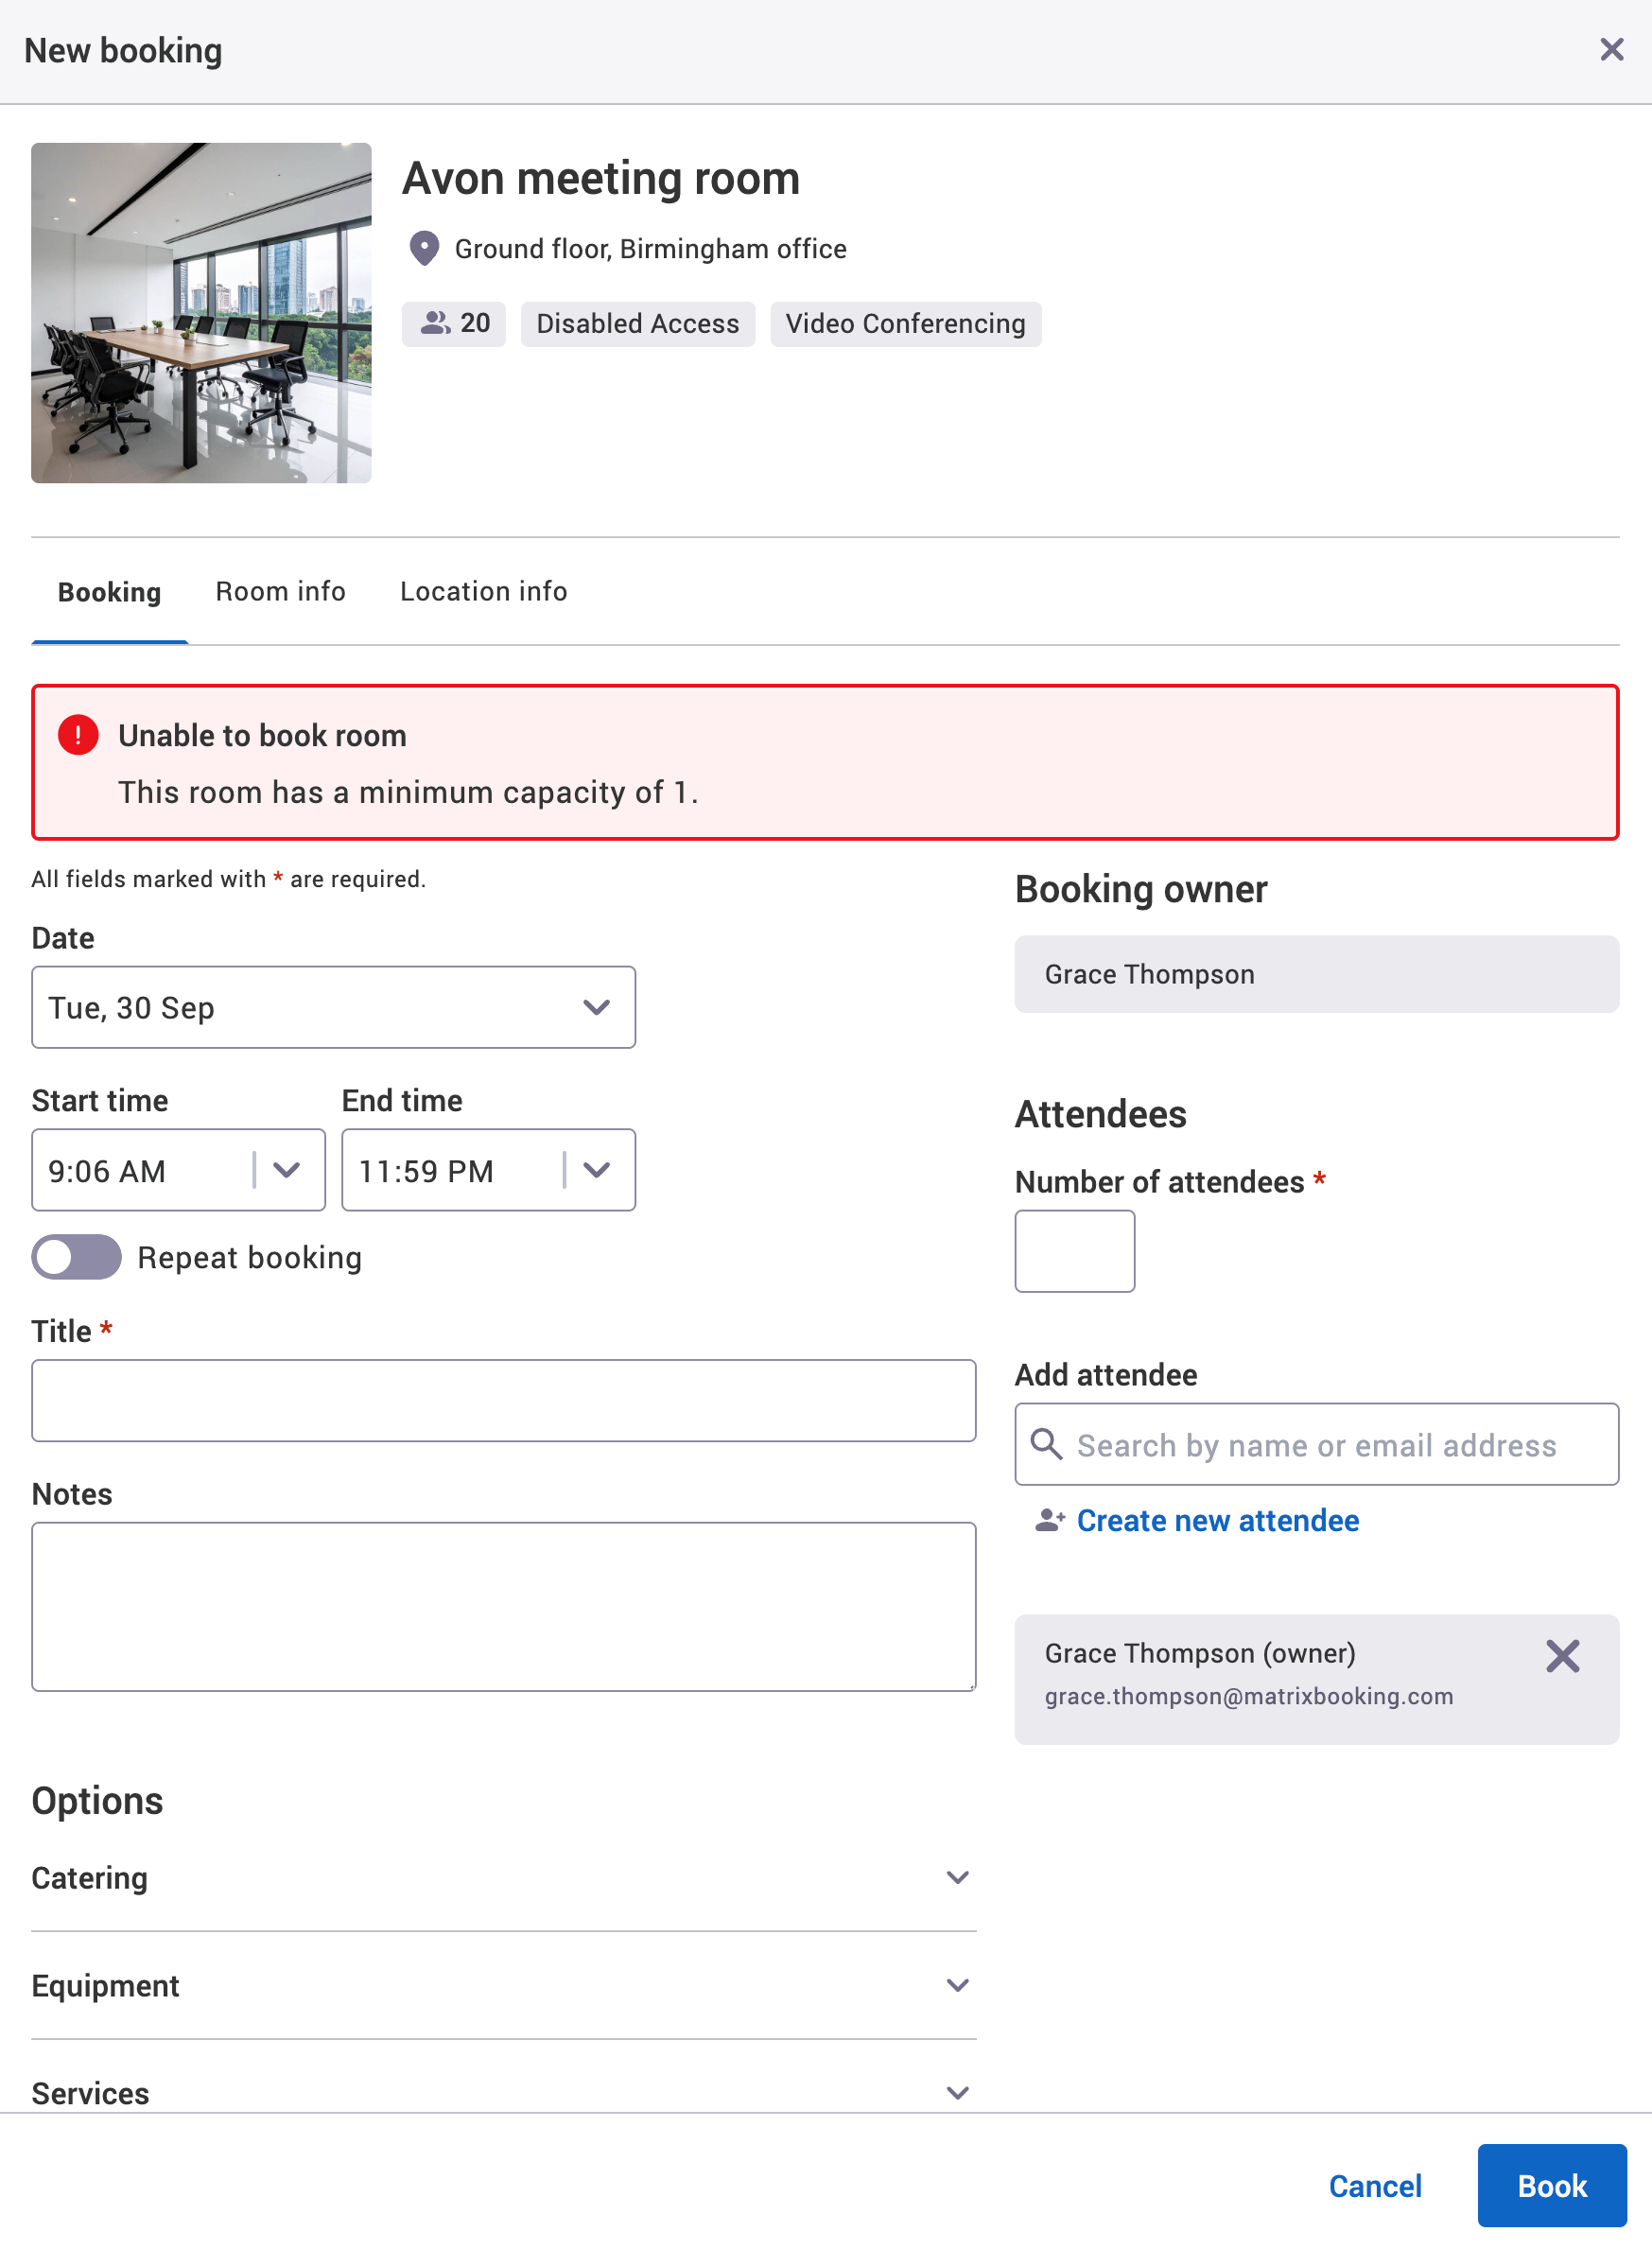Switch to the Room info tab

pyautogui.click(x=280, y=591)
